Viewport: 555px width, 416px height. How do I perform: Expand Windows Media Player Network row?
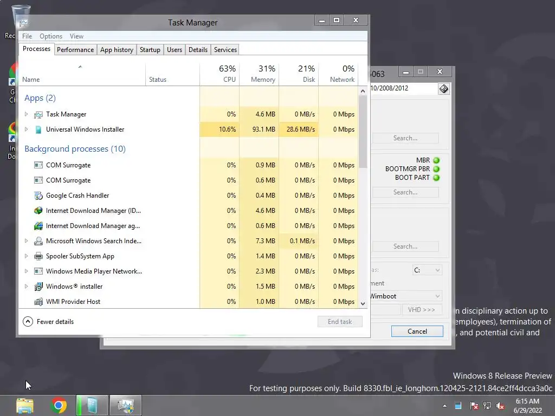click(x=26, y=271)
